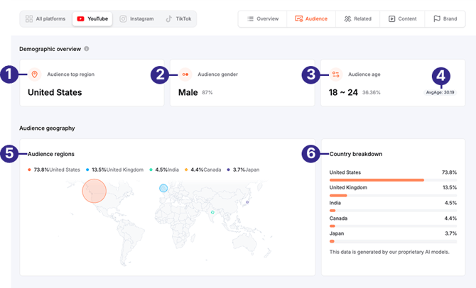The image size is (476, 288).
Task: Select the Instagram platform tab
Action: pos(136,19)
